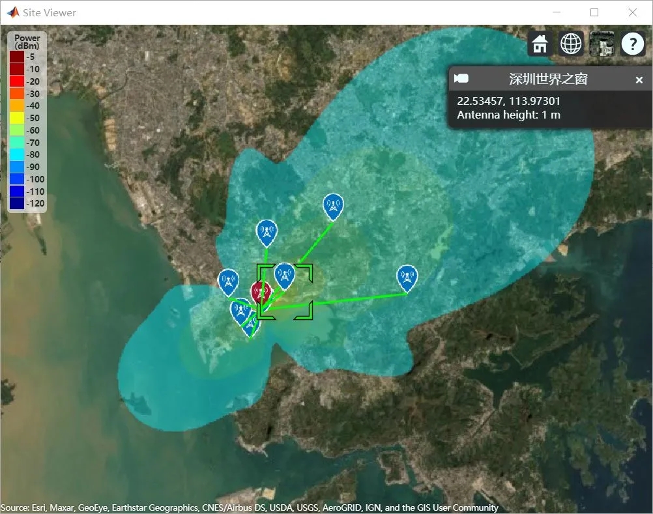Click the Power (dBm) legend title

tap(27, 42)
